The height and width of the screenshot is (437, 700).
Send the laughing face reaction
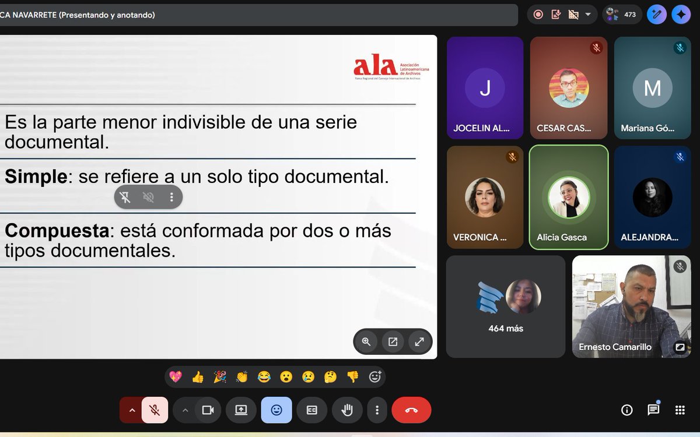(x=264, y=377)
